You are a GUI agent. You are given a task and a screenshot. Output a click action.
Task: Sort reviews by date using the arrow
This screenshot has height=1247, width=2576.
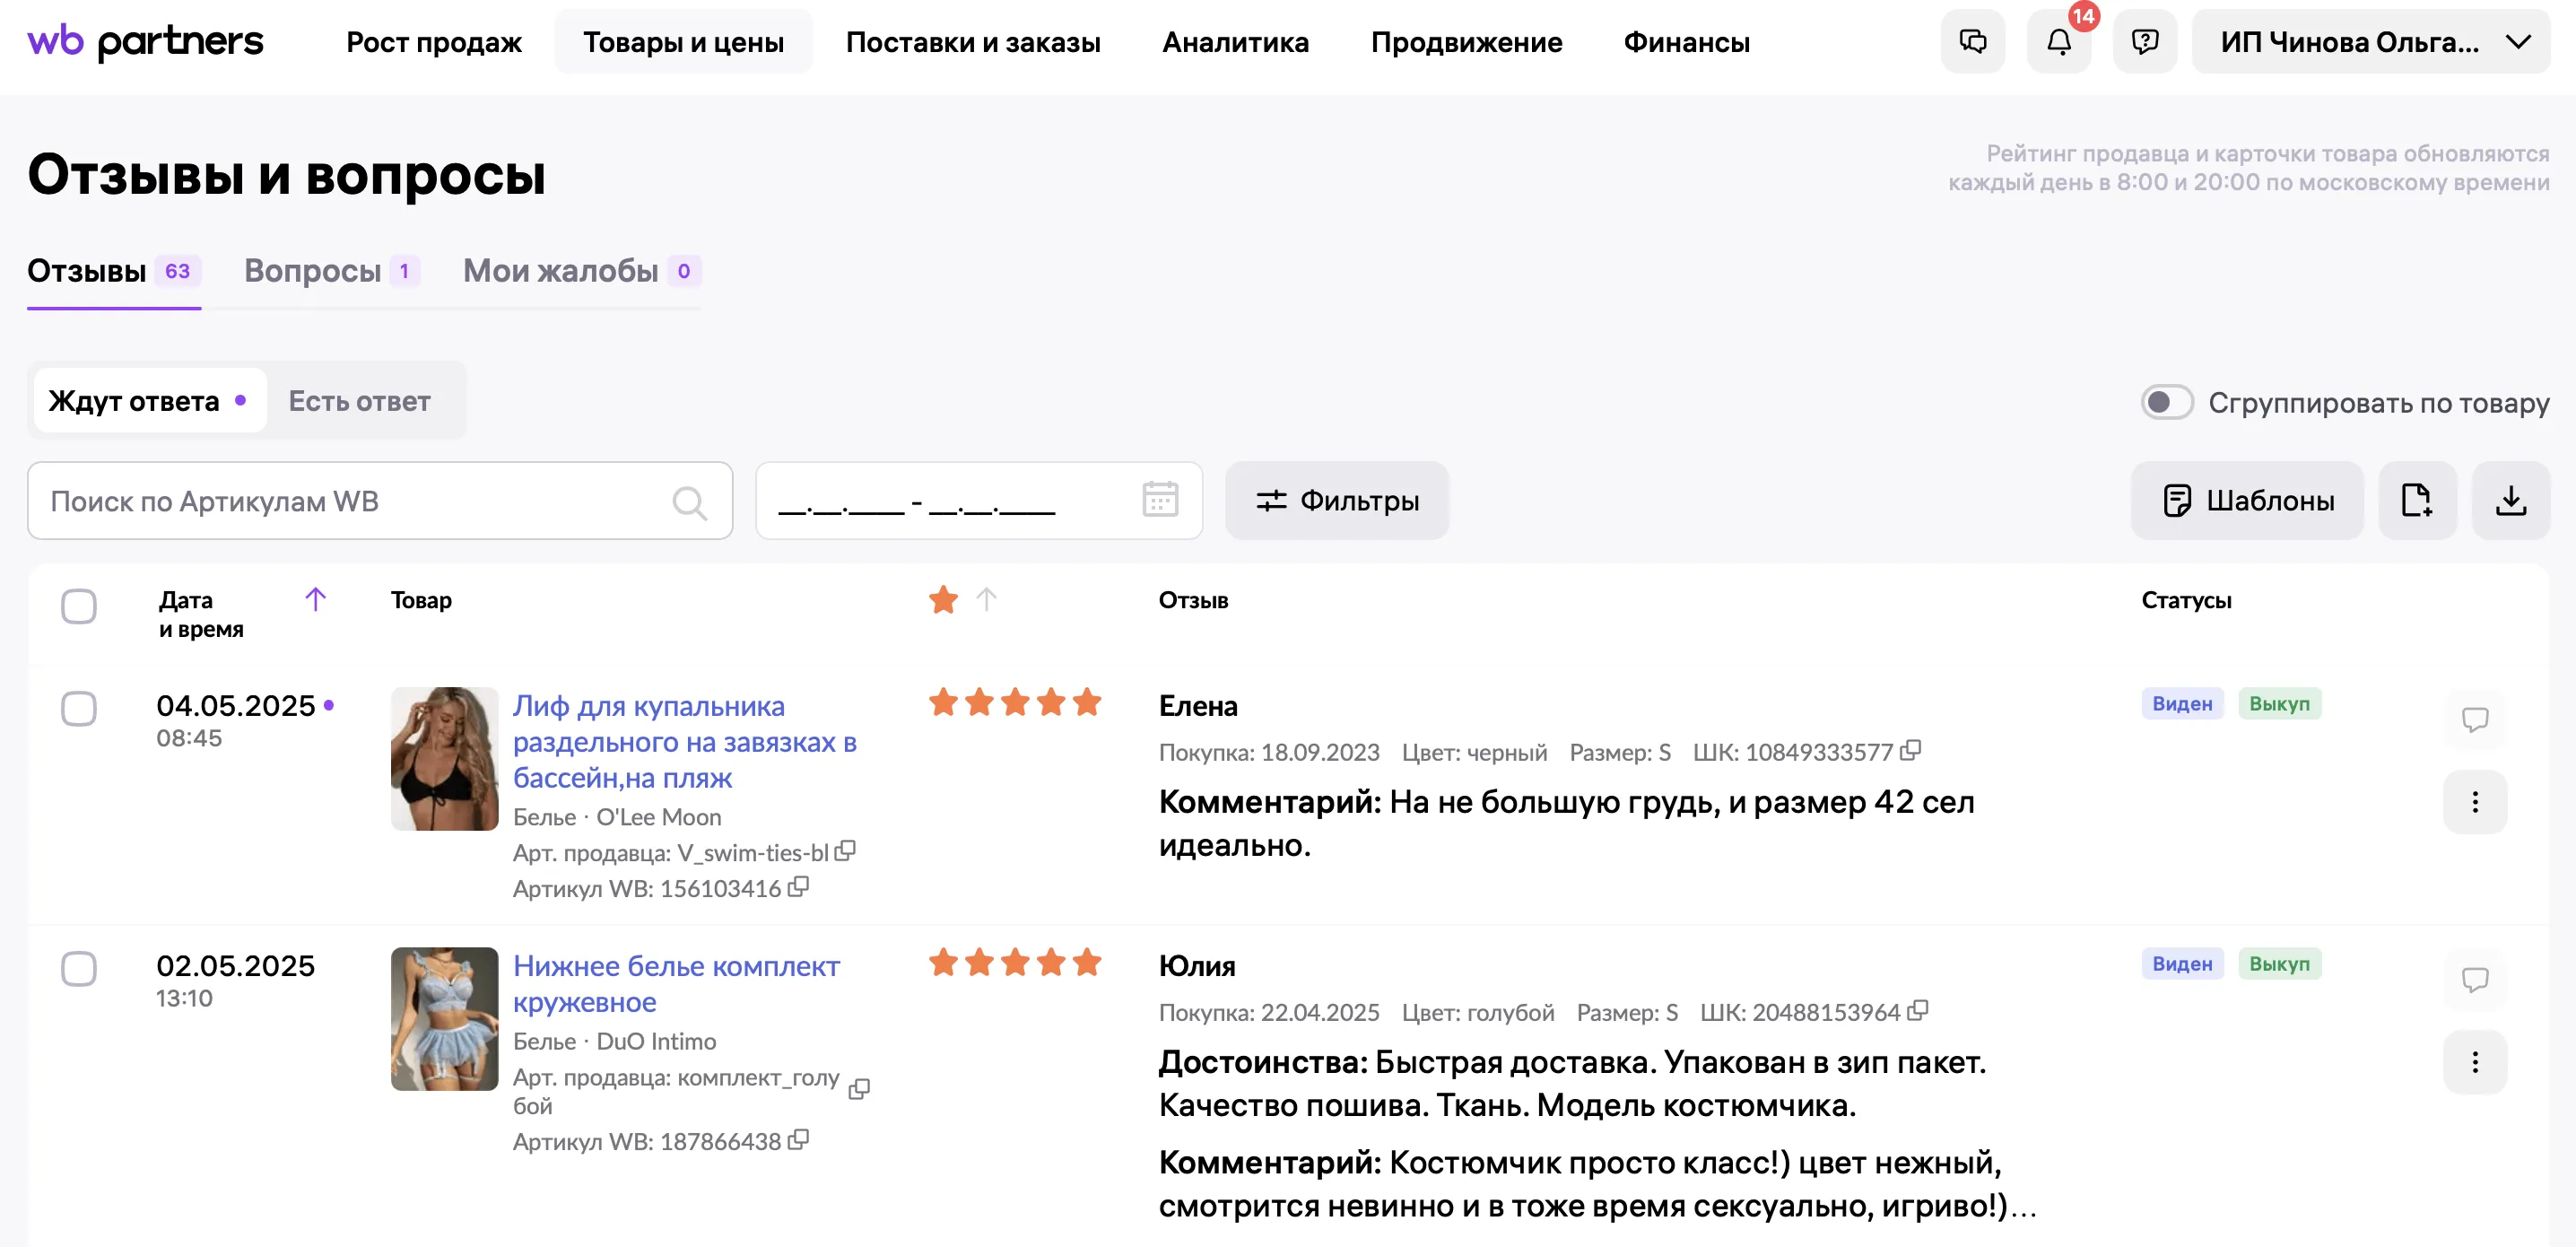point(315,599)
